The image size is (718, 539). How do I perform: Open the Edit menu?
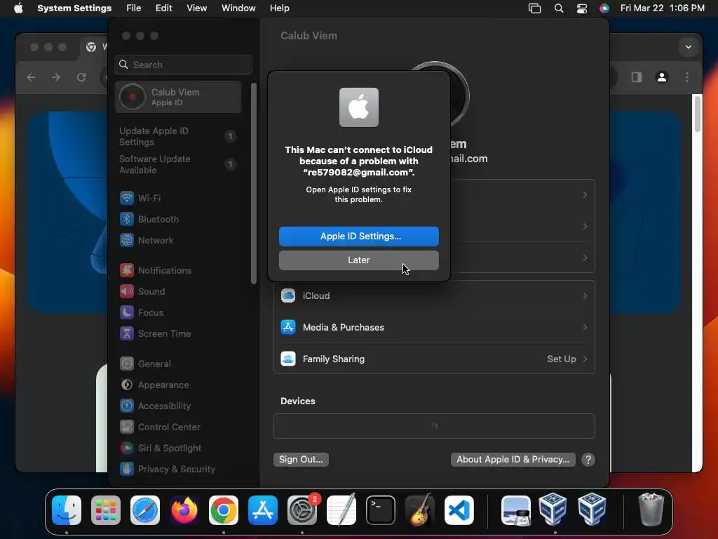click(x=163, y=8)
